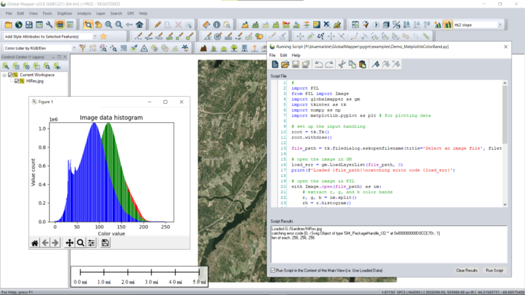The height and width of the screenshot is (295, 525).
Task: Collapse the Current Workspace tree node
Action: click(x=4, y=75)
